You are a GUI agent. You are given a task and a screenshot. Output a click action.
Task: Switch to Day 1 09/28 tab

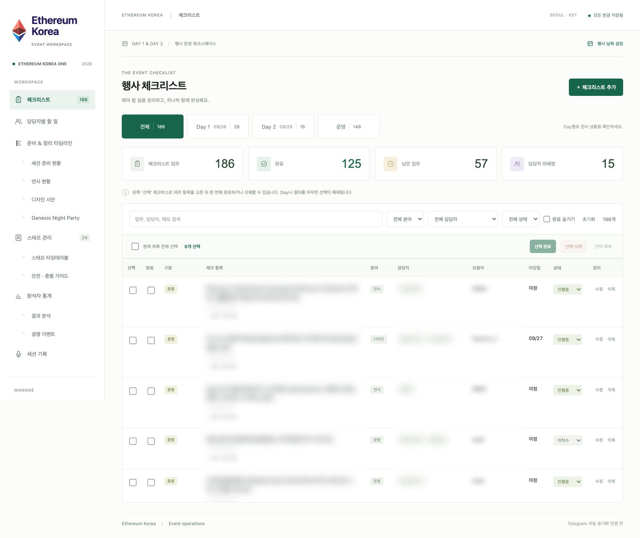(x=218, y=127)
